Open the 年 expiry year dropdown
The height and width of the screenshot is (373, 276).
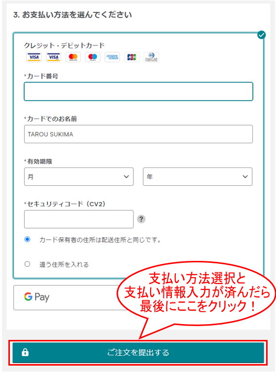(197, 176)
